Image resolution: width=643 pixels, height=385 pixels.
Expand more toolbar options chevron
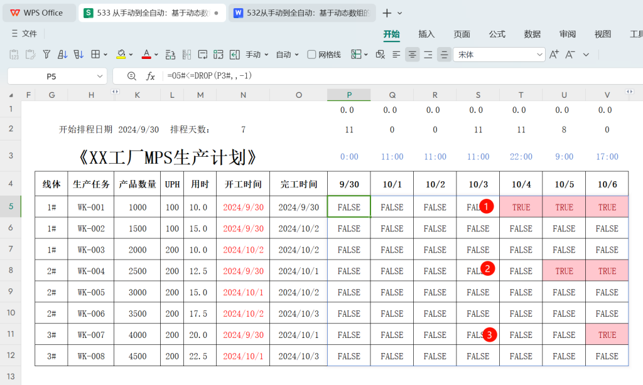point(586,55)
